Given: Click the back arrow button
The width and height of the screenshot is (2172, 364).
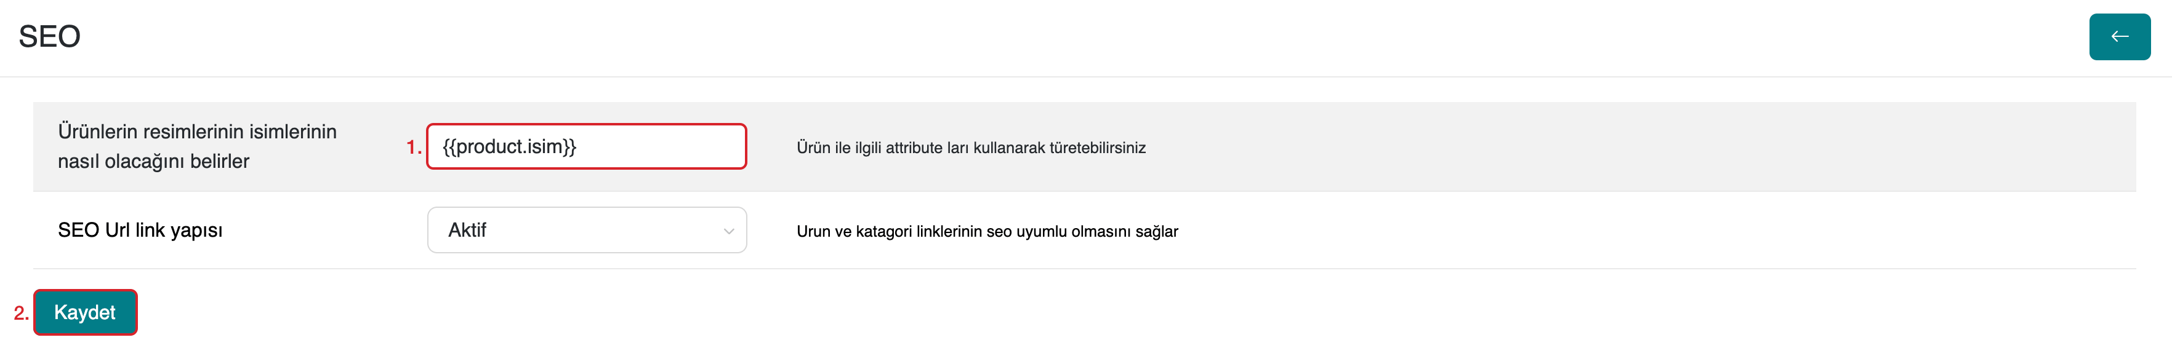Looking at the screenshot, I should coord(2119,37).
